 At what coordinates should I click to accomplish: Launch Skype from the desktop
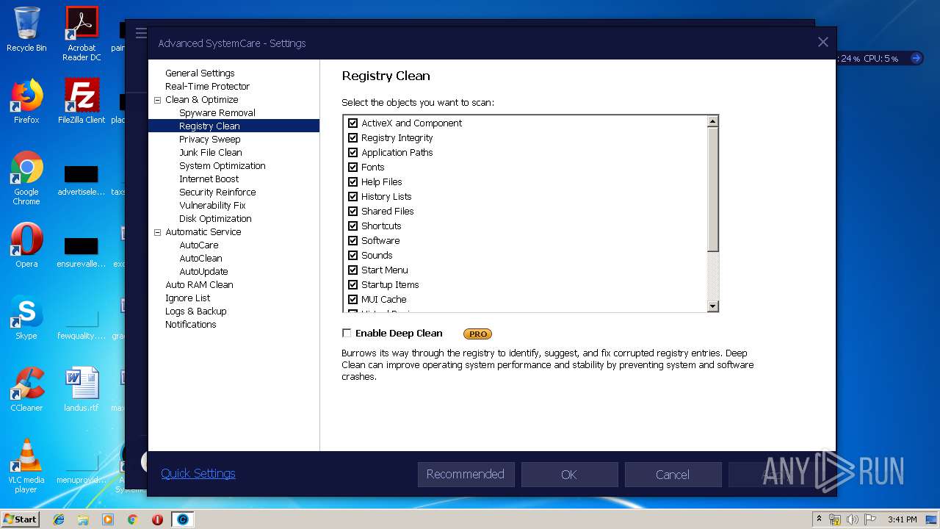[26, 317]
